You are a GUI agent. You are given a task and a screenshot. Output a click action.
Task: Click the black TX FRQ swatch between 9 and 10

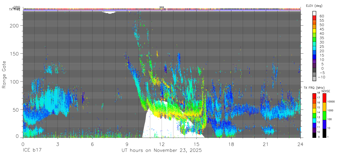(x=314, y=135)
